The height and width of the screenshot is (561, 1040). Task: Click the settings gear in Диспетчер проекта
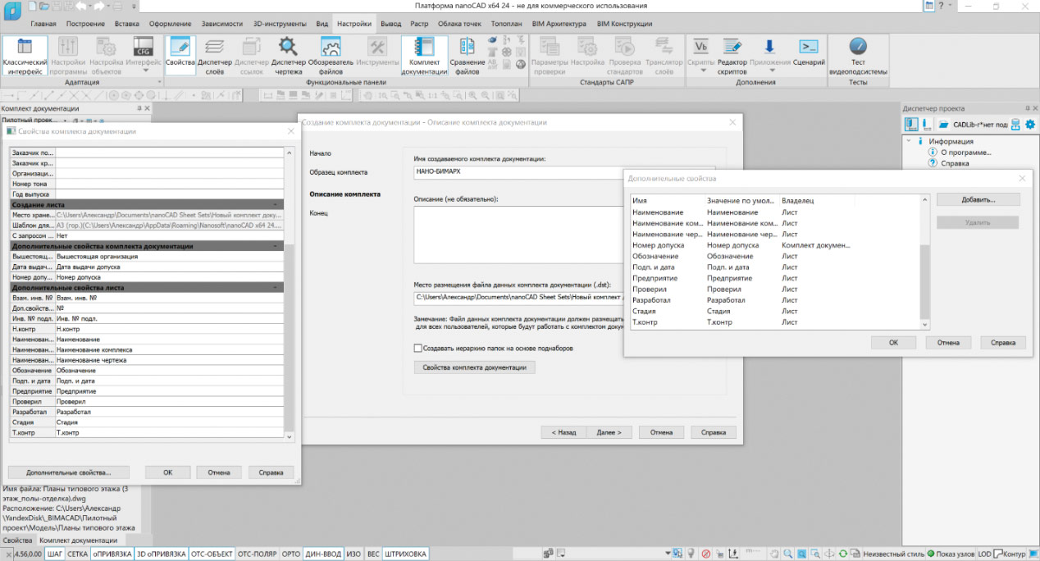tap(1029, 124)
